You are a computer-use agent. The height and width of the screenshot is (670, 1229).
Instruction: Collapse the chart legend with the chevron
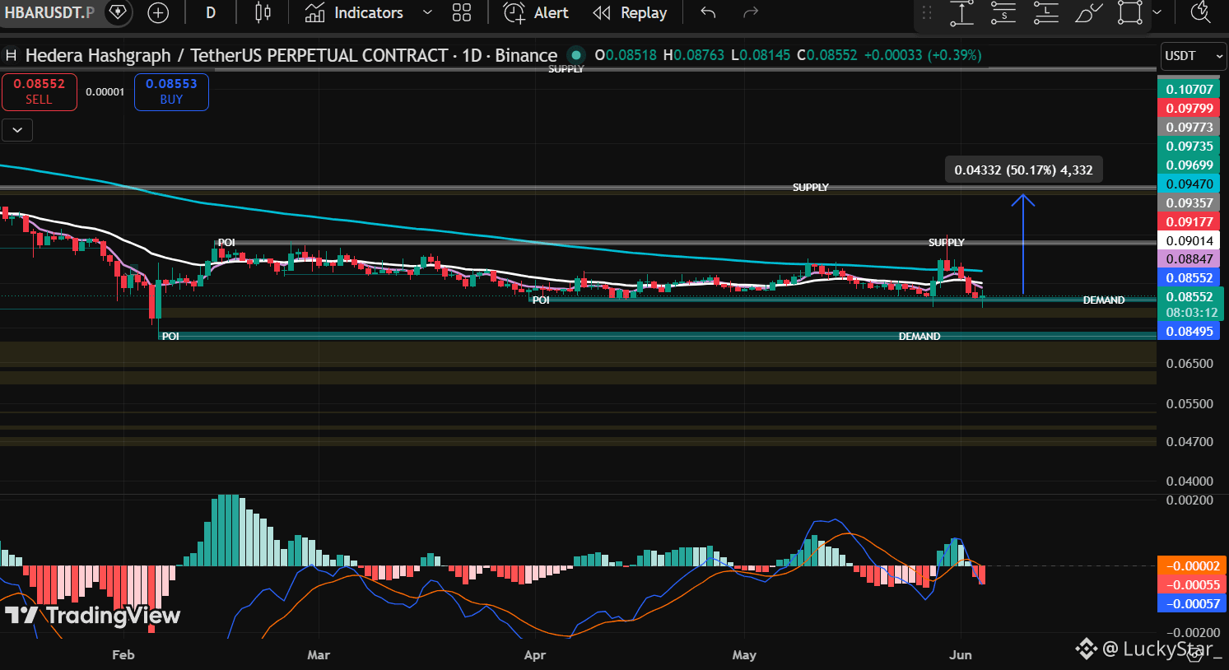click(17, 130)
